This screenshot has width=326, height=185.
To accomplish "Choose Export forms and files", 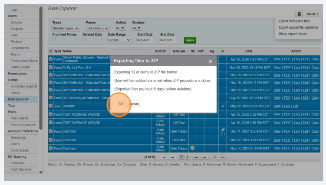I will point(294,21).
